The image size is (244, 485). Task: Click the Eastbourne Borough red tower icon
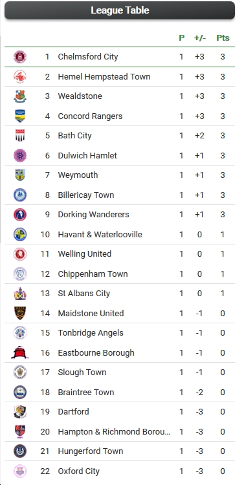20,352
